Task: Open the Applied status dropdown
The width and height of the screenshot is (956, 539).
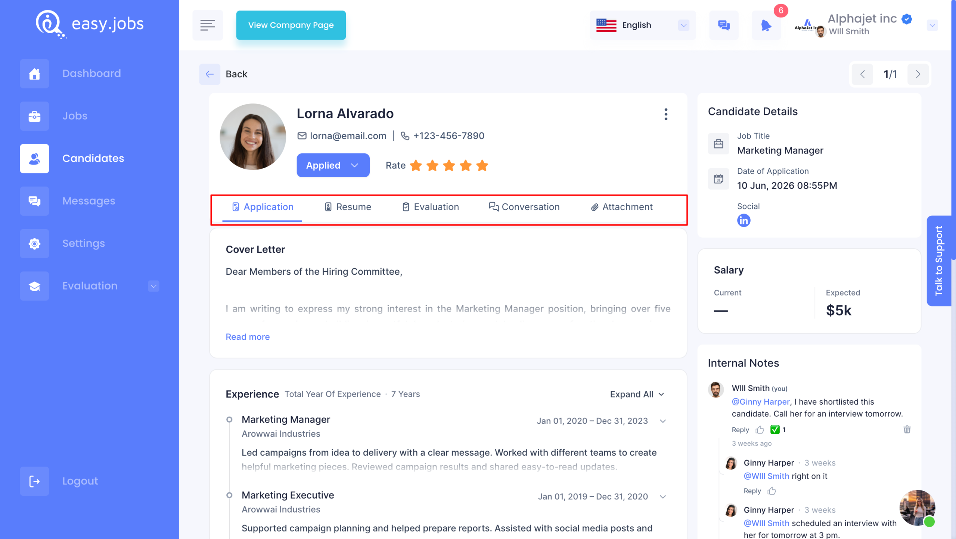Action: tap(333, 165)
